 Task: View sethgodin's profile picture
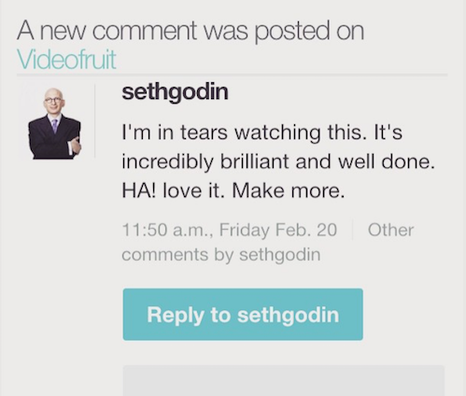coord(55,123)
